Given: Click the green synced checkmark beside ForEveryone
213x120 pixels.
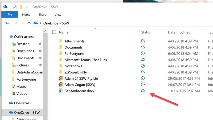Looking at the screenshot, I should point(143,53).
